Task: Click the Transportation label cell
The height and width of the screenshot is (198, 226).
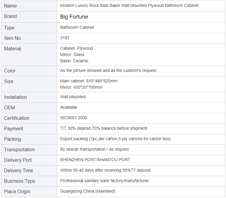Action: [x=29, y=150]
